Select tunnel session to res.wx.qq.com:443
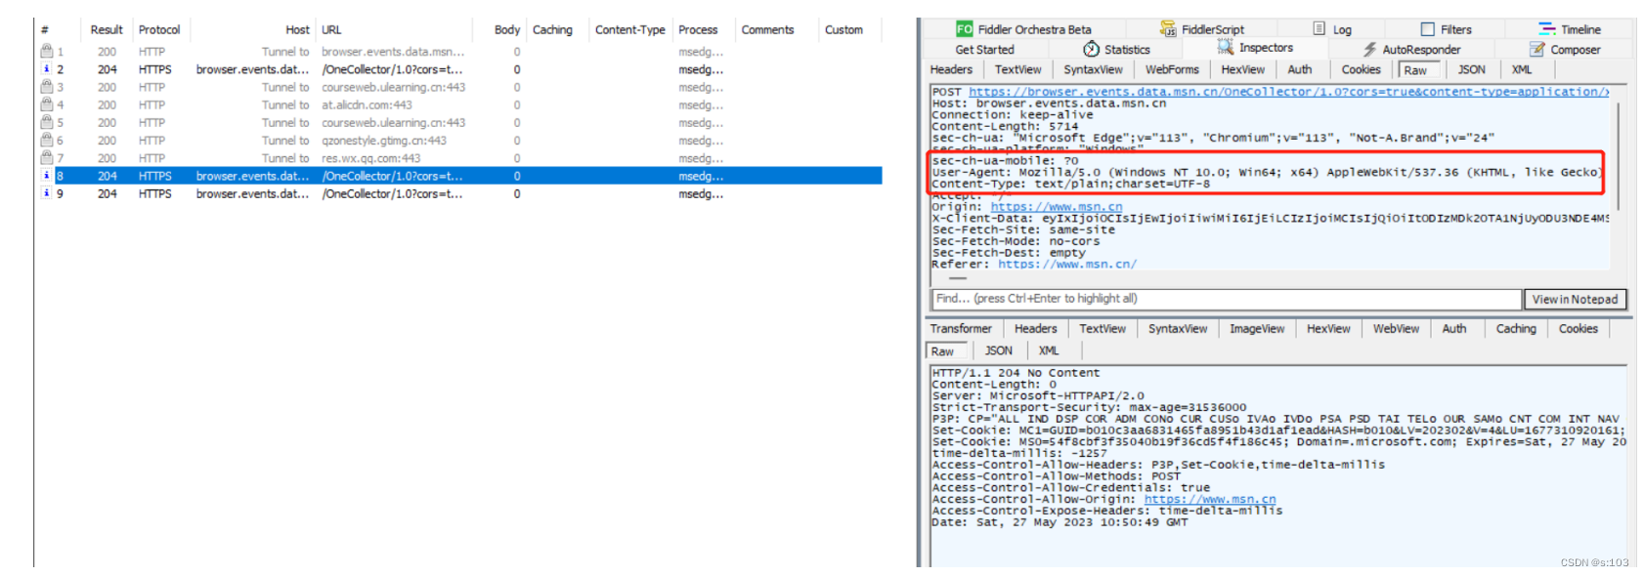 click(x=459, y=158)
